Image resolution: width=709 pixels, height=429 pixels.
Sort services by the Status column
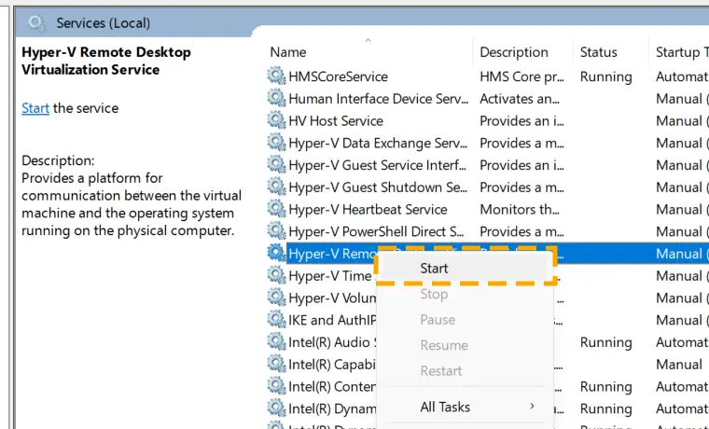(x=611, y=52)
